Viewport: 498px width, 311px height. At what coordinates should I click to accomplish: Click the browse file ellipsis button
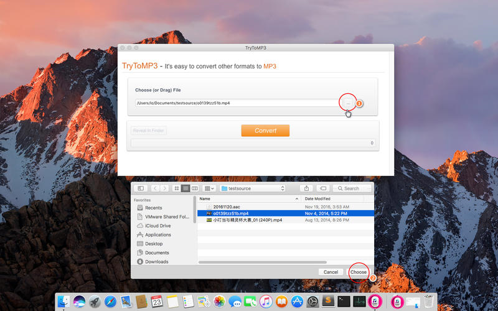click(x=348, y=103)
